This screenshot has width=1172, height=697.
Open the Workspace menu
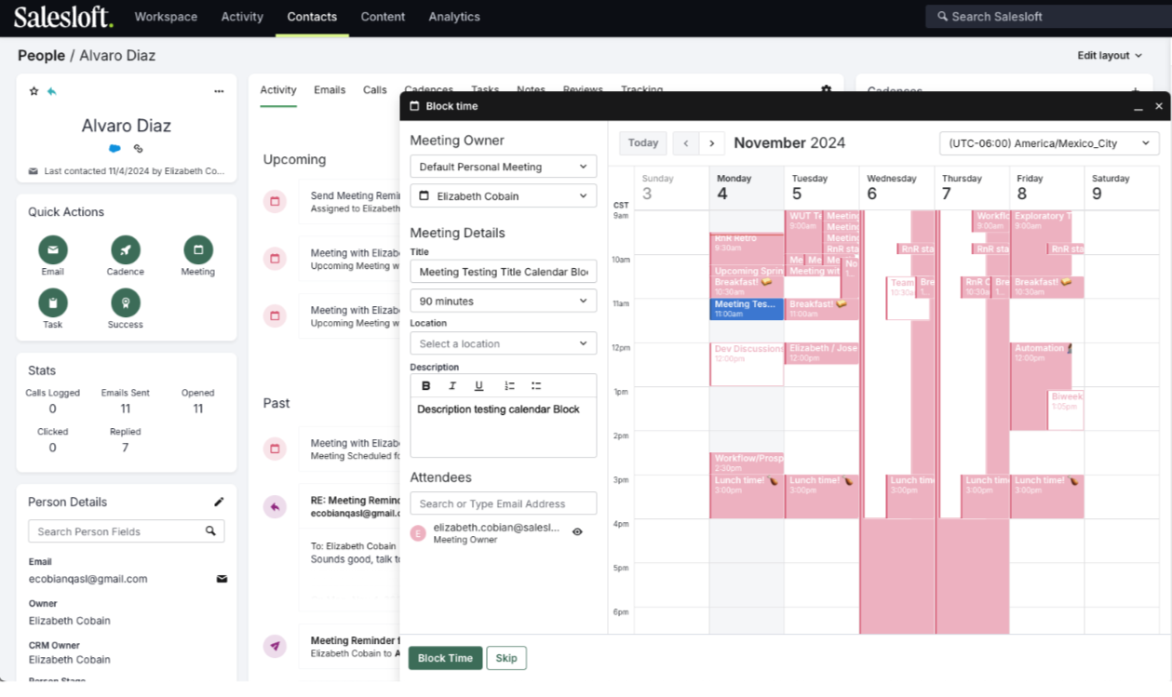pyautogui.click(x=166, y=17)
